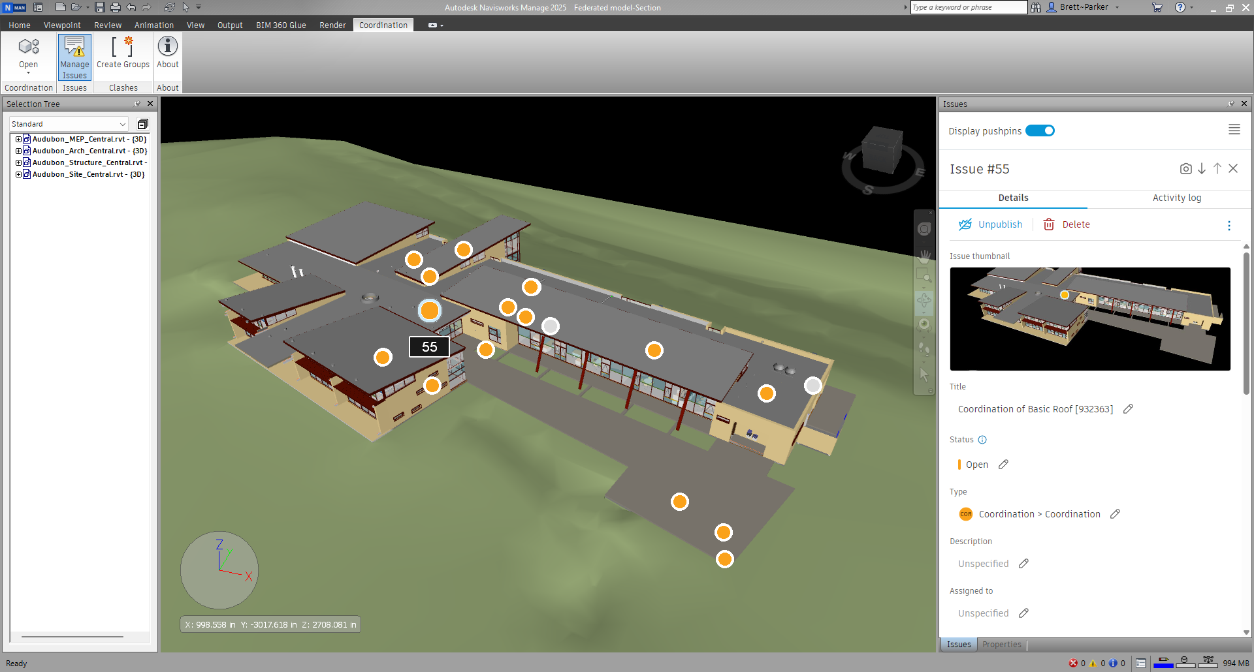Click the Manage Issues ribbon button
The width and height of the screenshot is (1254, 672).
pyautogui.click(x=74, y=57)
